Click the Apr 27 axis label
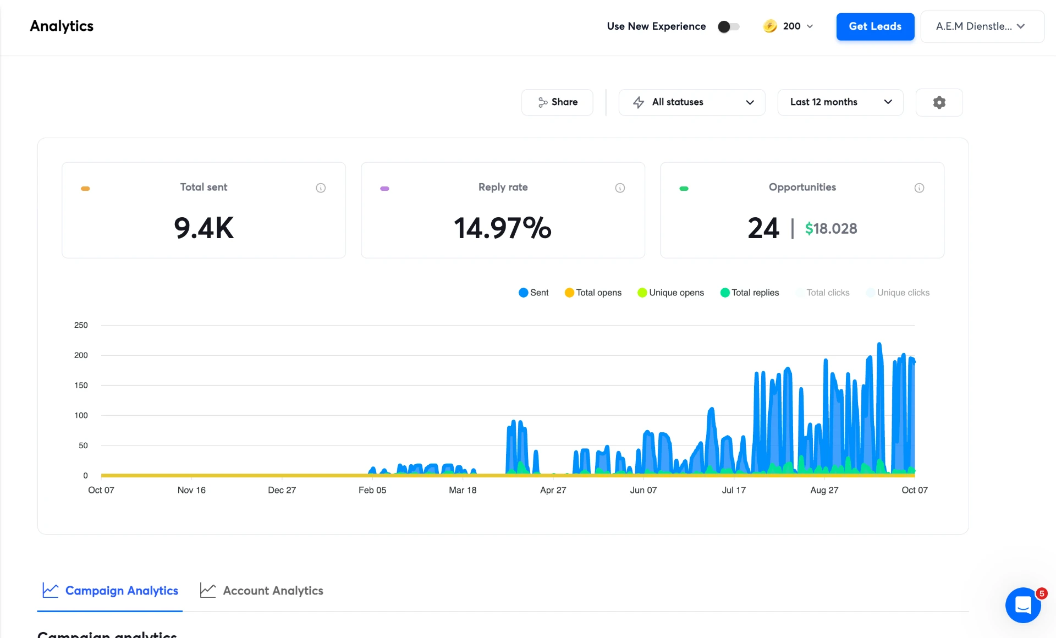This screenshot has height=638, width=1056. click(553, 490)
